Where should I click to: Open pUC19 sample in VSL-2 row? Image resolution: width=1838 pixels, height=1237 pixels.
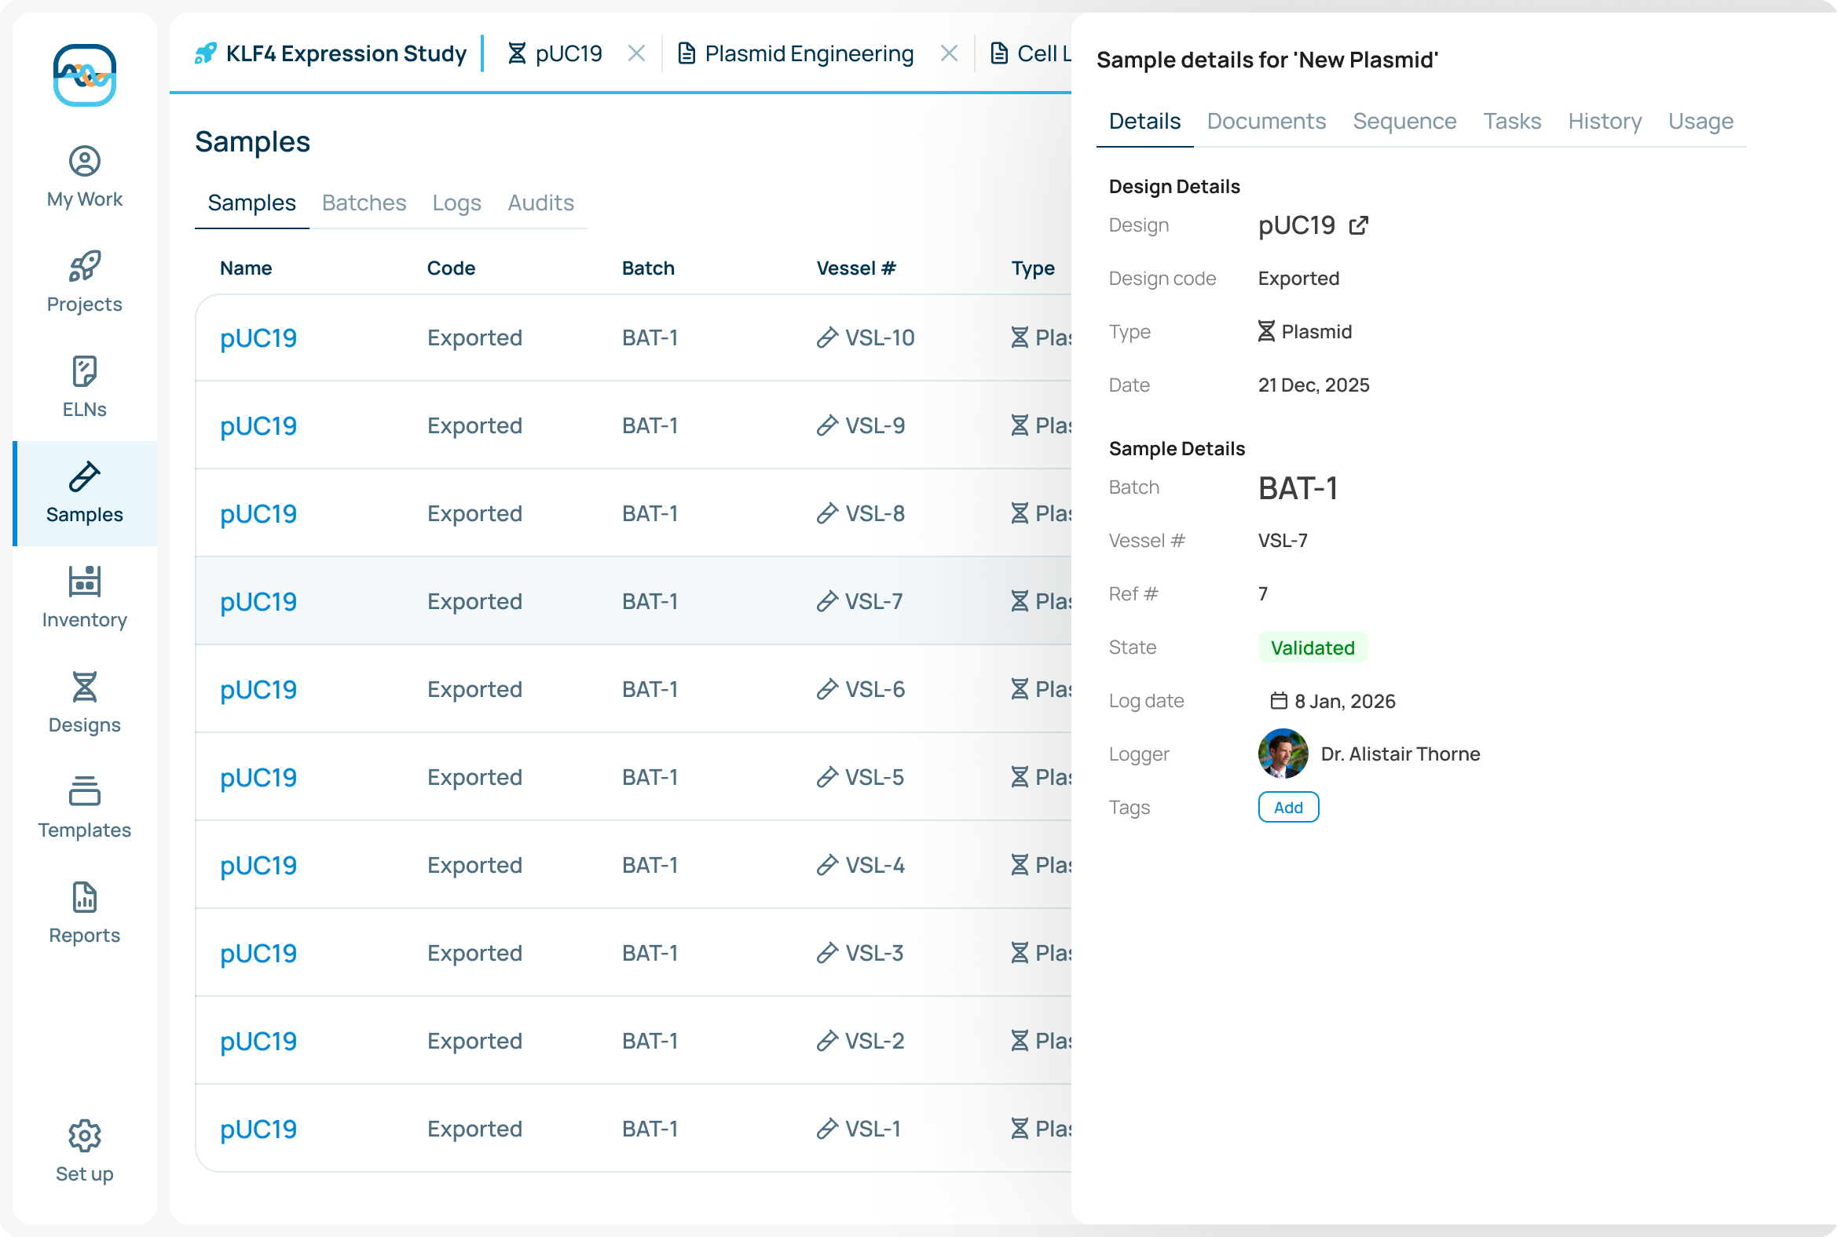(x=258, y=1042)
